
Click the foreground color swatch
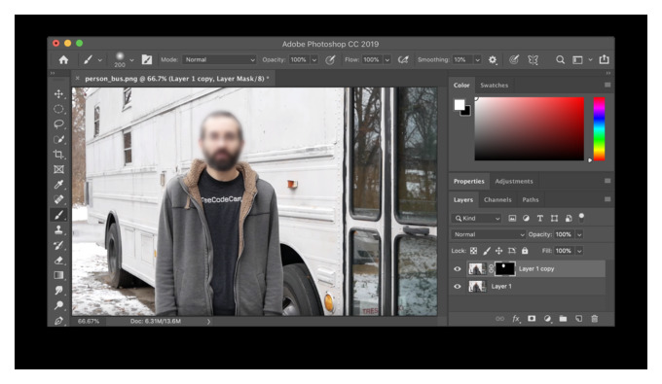pyautogui.click(x=460, y=105)
